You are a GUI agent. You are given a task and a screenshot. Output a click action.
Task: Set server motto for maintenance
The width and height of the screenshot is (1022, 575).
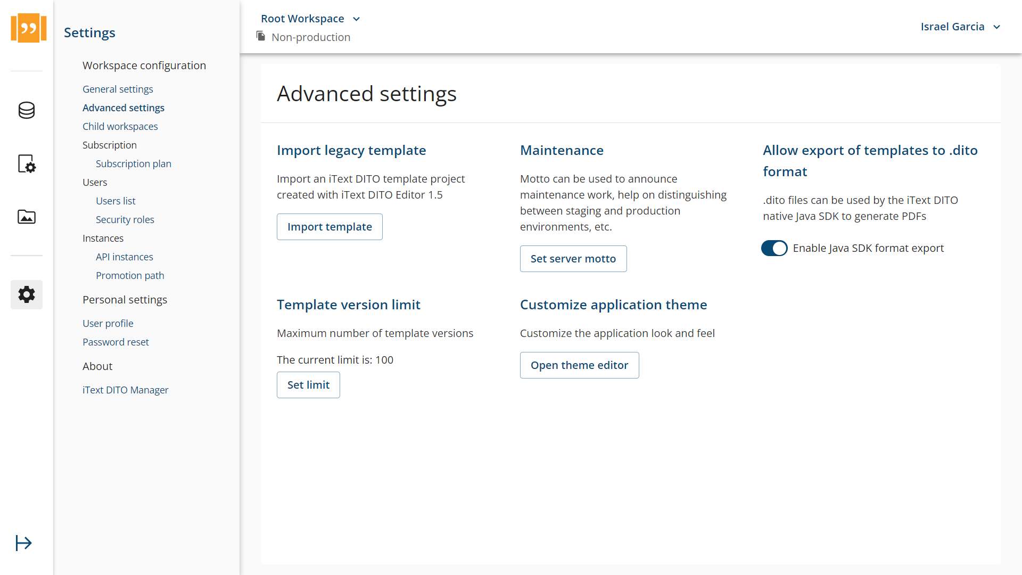pyautogui.click(x=573, y=258)
